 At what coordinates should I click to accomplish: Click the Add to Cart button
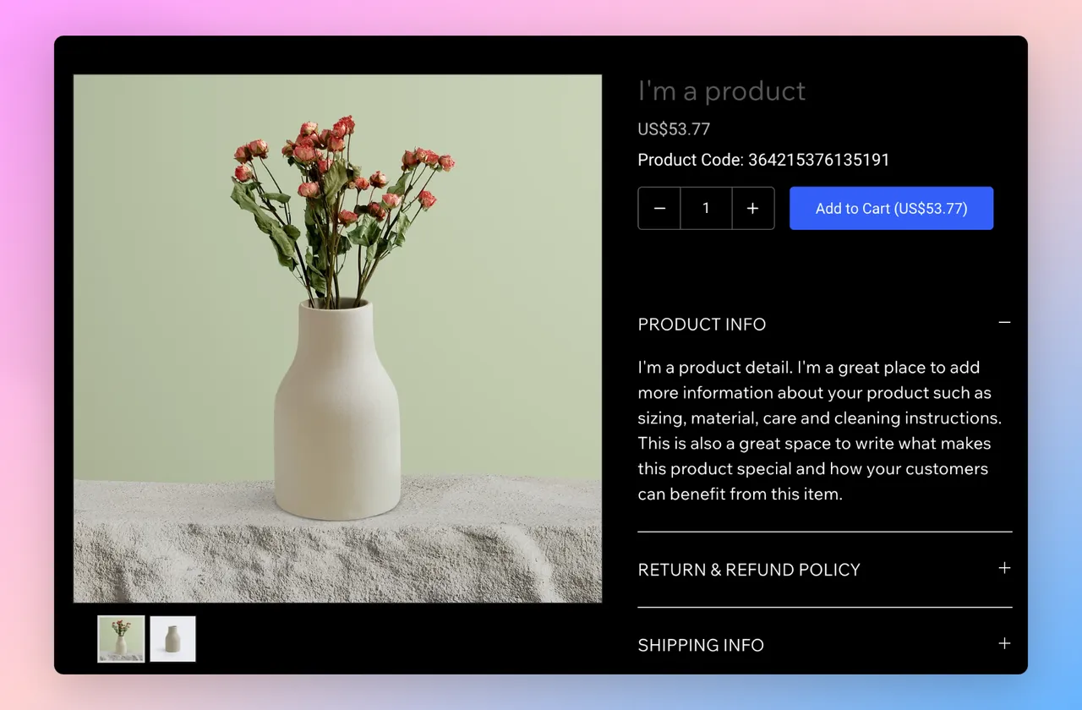891,208
